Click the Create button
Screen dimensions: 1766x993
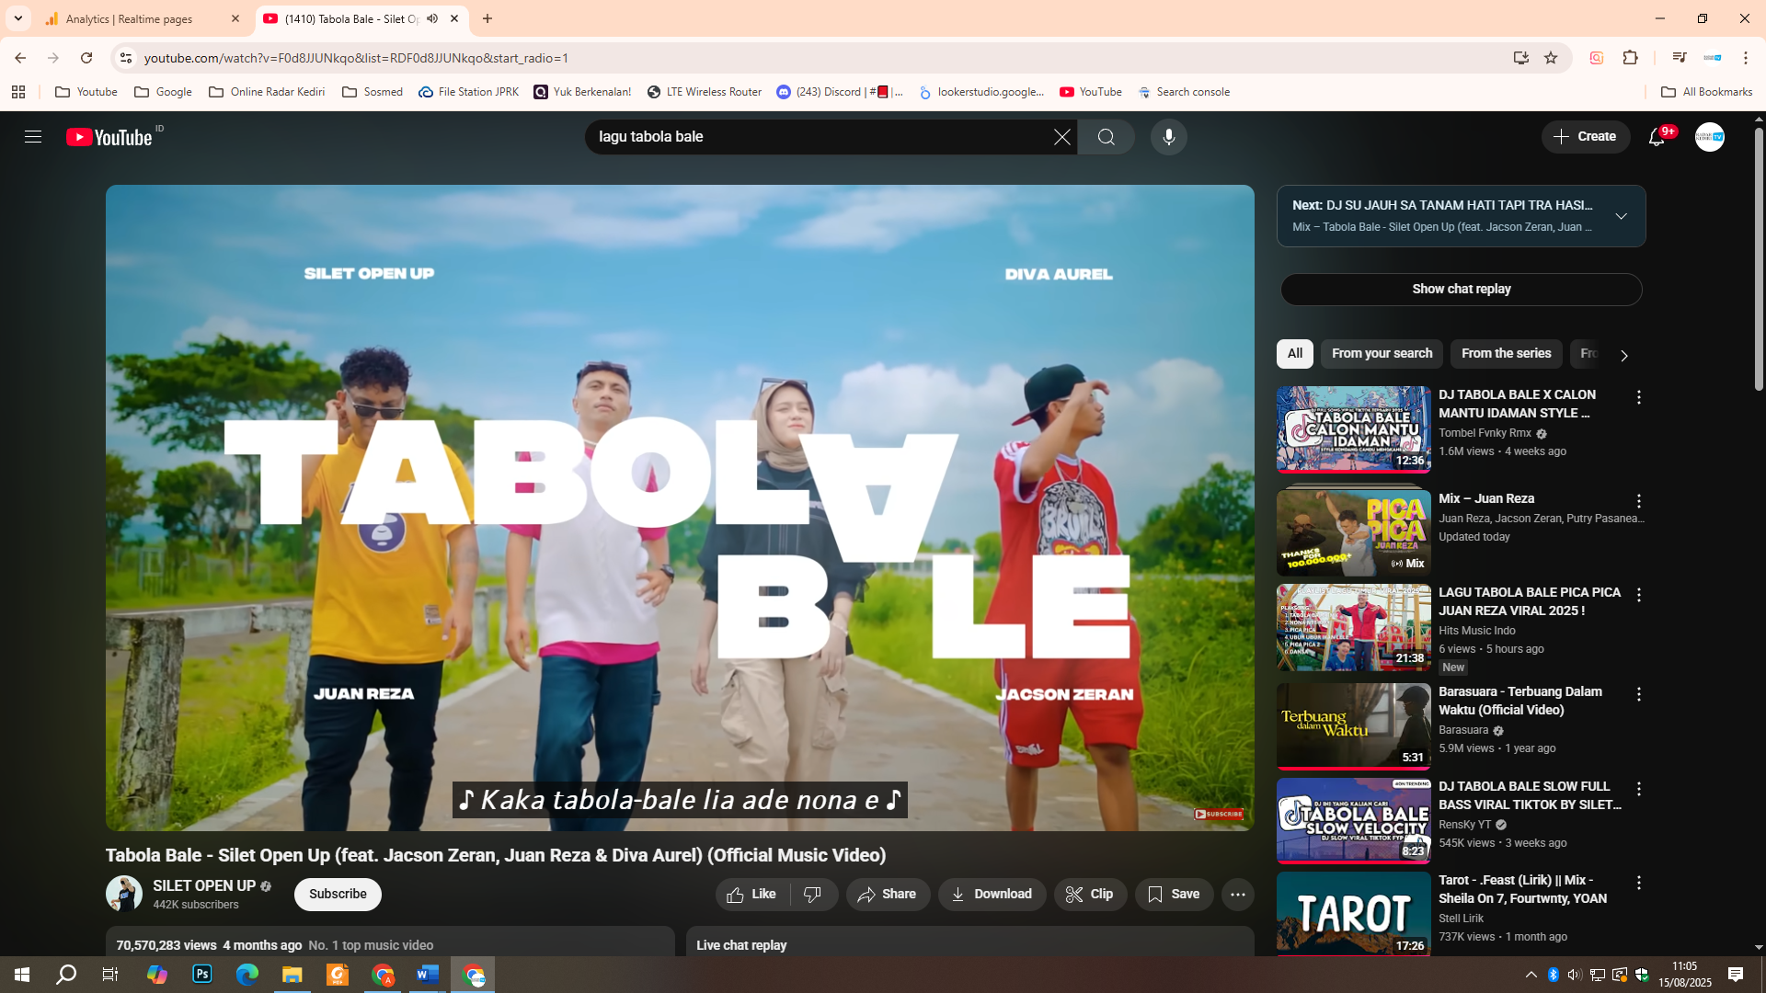coord(1585,137)
